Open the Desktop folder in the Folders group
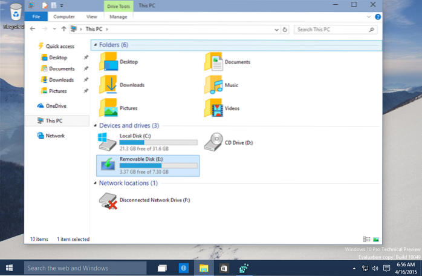422x276 pixels. coord(118,62)
